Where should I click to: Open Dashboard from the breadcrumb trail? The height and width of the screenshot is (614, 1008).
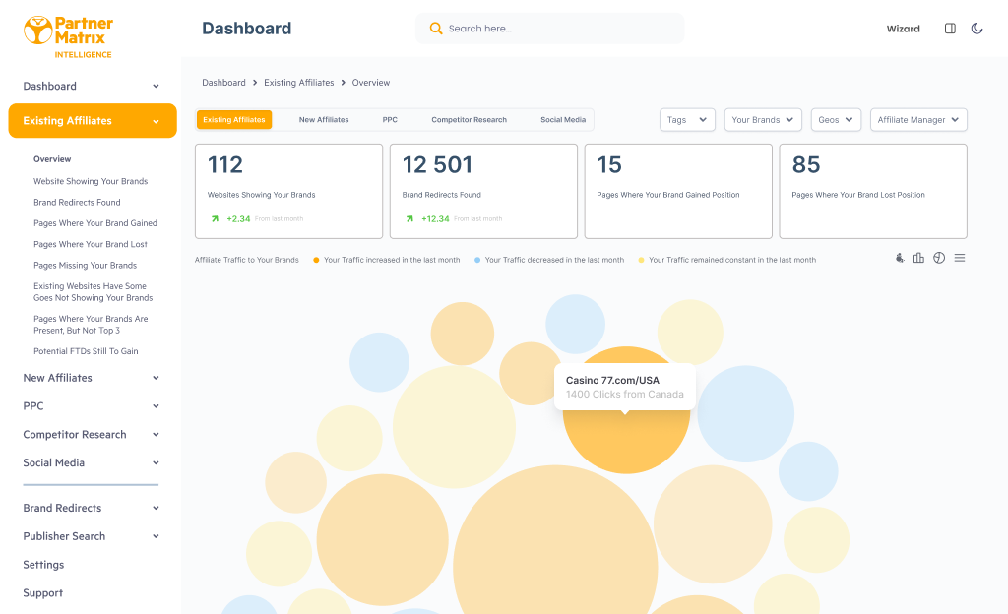223,83
